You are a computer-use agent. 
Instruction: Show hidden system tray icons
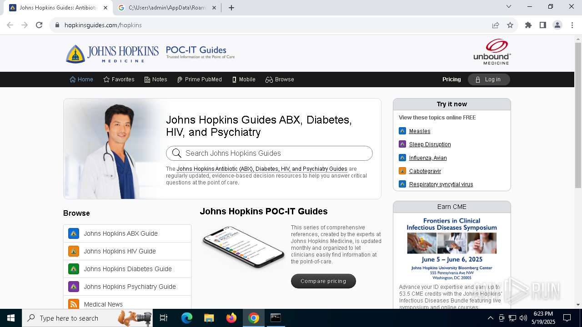pos(490,318)
